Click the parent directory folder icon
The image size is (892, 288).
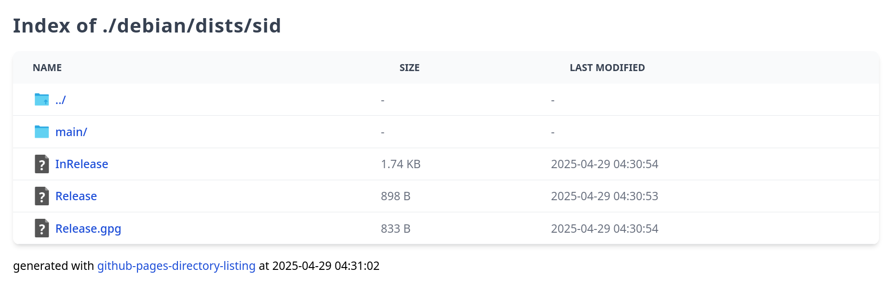(42, 99)
